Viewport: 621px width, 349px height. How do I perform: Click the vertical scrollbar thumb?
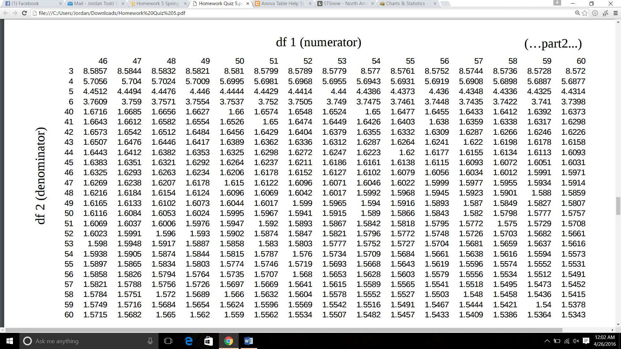[618, 206]
